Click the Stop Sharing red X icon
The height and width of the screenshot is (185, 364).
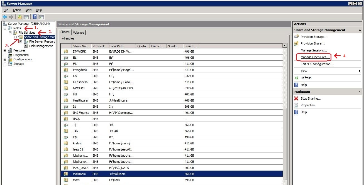point(296,98)
